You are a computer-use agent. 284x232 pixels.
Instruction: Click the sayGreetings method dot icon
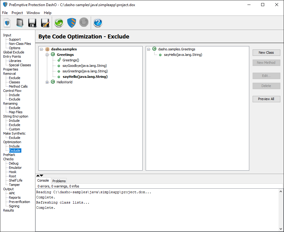(x=59, y=71)
